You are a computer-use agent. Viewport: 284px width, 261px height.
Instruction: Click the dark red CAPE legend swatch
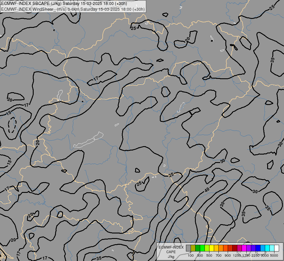[x=235, y=248]
